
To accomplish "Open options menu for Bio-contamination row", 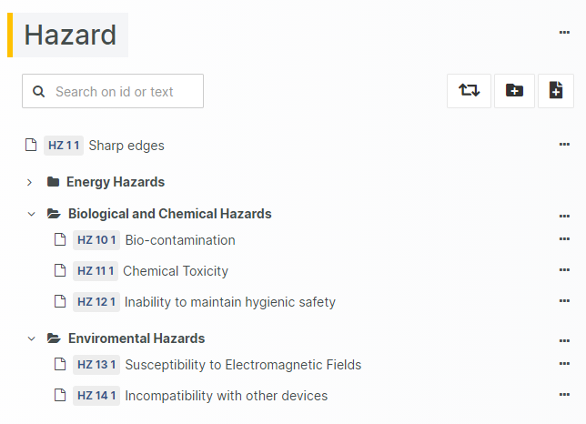I will tap(564, 239).
